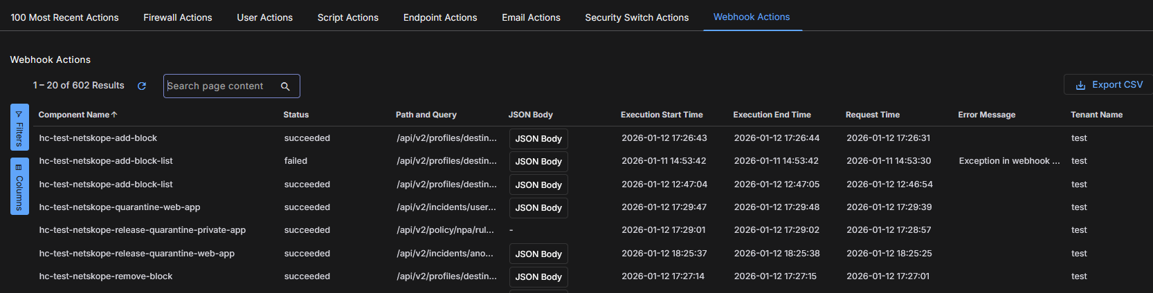
Task: Sort by Execution Start Time header
Action: (661, 115)
